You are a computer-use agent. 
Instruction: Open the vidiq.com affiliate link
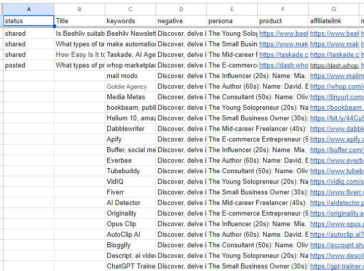tap(337, 182)
